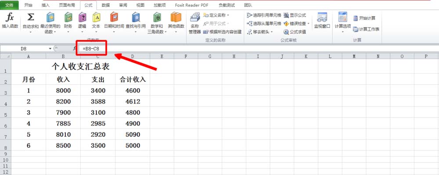
Task: Expand the Name Box dropdown arrow
Action: coord(50,49)
